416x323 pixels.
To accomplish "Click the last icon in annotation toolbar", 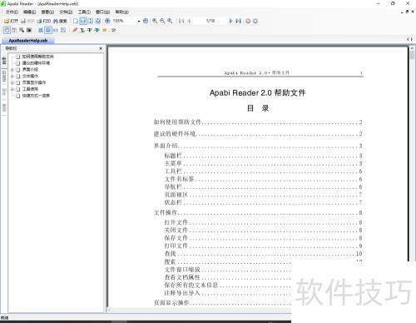I will (x=114, y=30).
